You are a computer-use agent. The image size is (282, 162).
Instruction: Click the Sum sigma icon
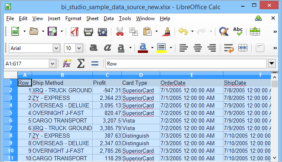(x=81, y=63)
